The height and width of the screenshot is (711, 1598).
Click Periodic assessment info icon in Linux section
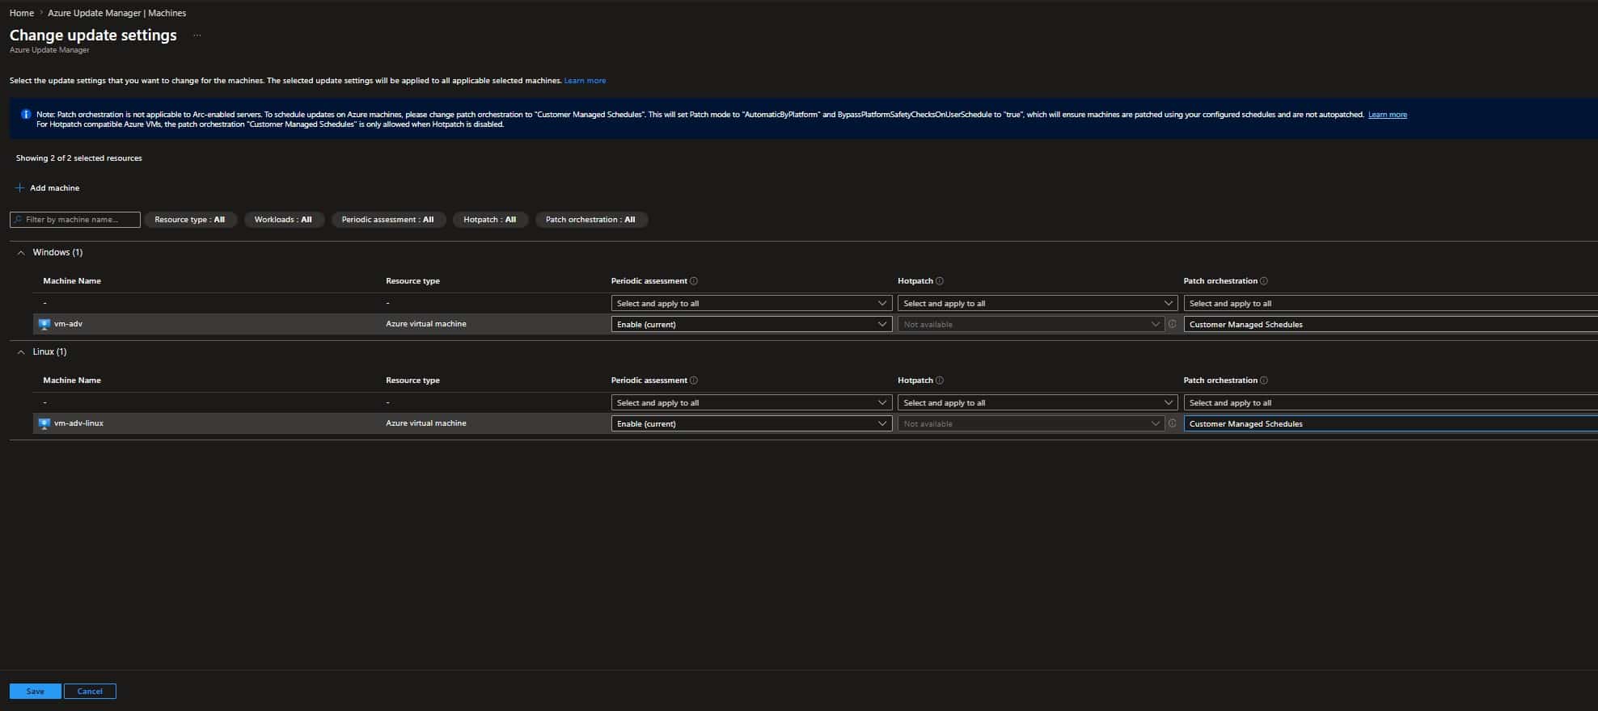pyautogui.click(x=694, y=381)
